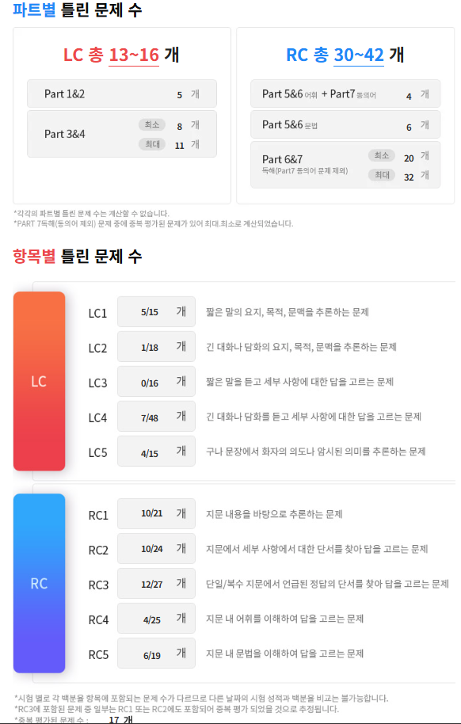Click the 7/48 score box for LC4
461x724 pixels.
[x=156, y=416]
